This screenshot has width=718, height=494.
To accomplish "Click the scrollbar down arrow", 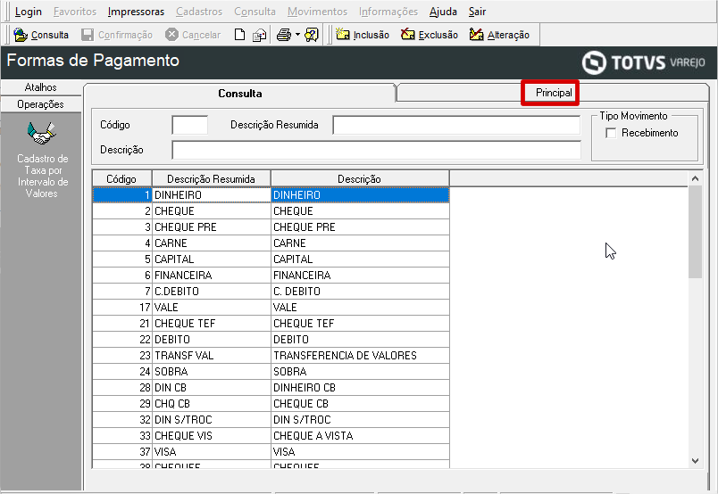I will 695,461.
